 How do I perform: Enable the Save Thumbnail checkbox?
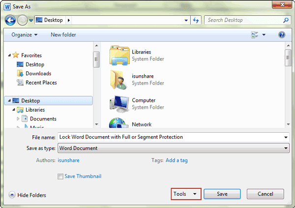pyautogui.click(x=60, y=177)
